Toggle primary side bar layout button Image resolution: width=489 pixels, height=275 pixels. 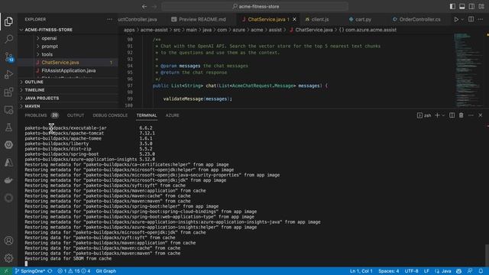pyautogui.click(x=452, y=7)
